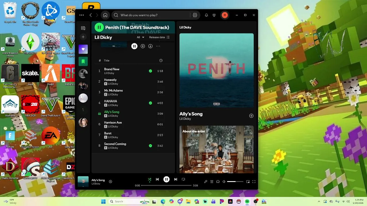Add Ally's Song to Liked Songs from the side panel
Image resolution: width=367 pixels, height=206 pixels.
tap(251, 116)
